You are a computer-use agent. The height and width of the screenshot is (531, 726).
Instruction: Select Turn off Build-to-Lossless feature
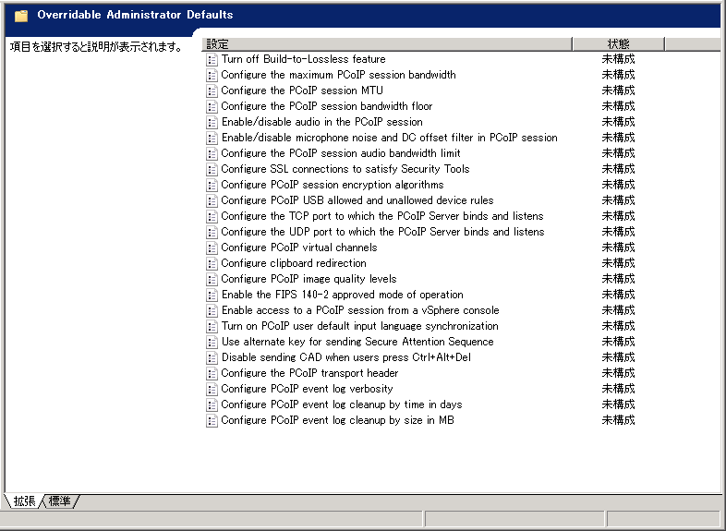pyautogui.click(x=303, y=59)
